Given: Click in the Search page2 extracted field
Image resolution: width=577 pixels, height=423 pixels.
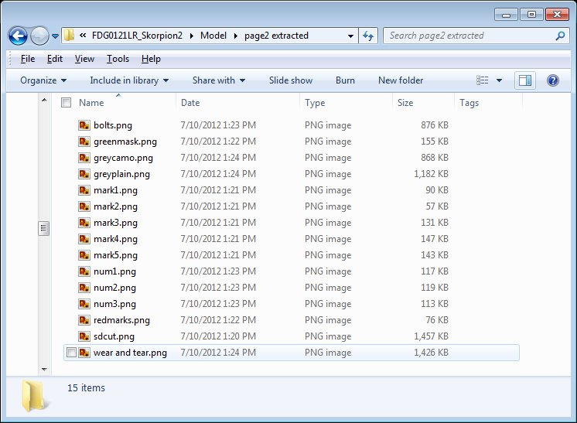Looking at the screenshot, I should tap(468, 36).
